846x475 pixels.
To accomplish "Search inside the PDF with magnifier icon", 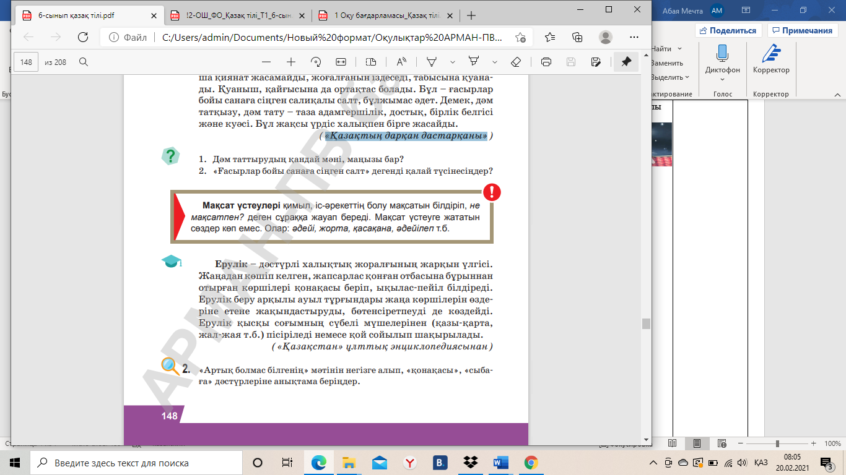I will [x=84, y=62].
